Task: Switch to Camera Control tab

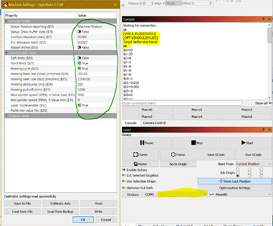Action: tap(154, 123)
